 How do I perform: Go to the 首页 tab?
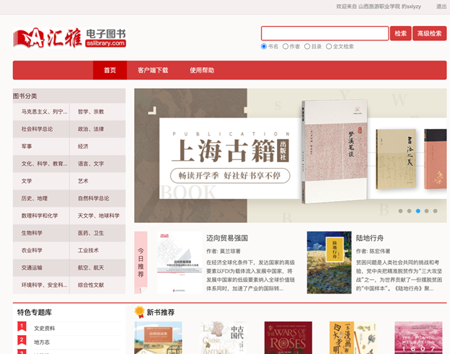click(110, 70)
